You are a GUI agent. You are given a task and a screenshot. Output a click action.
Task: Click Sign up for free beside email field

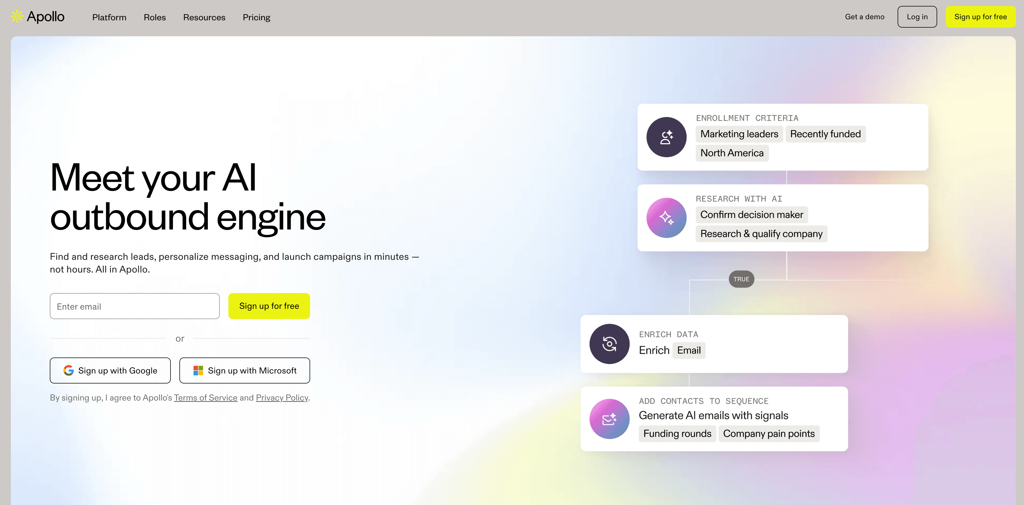269,306
